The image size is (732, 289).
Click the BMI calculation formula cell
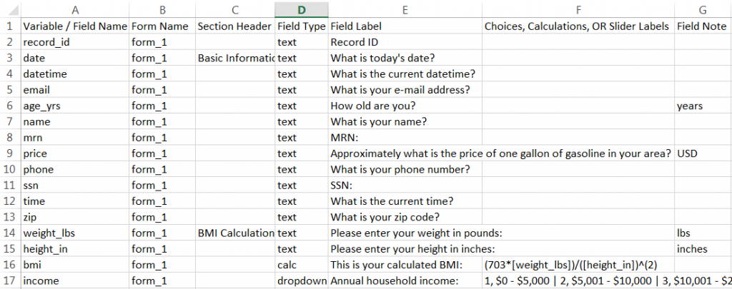[x=578, y=265]
